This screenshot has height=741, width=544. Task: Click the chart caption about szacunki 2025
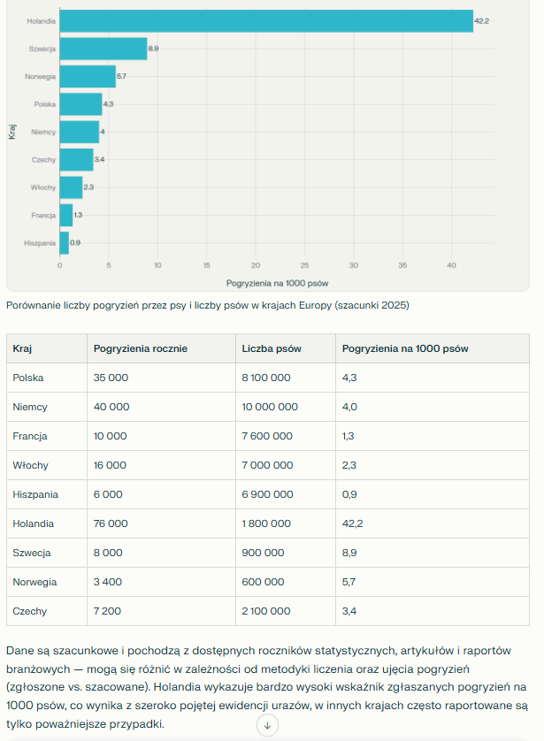point(208,306)
